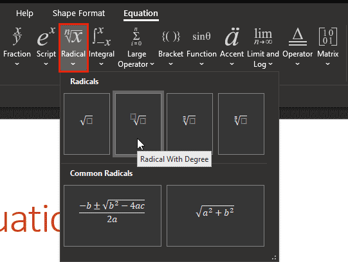Image resolution: width=348 pixels, height=262 pixels.
Task: Expand the Fraction dropdown chevron
Action: [x=17, y=64]
